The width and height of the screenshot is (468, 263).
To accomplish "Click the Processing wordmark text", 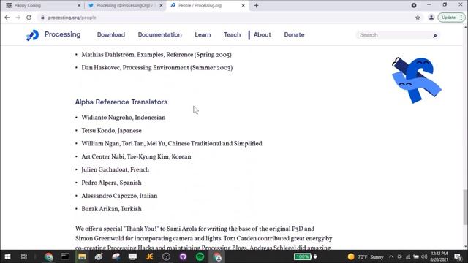I will coord(63,34).
